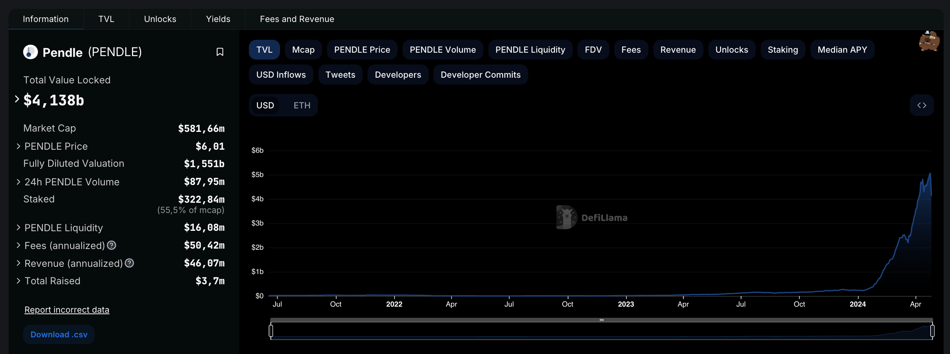Enable the Mcap chart series

303,50
